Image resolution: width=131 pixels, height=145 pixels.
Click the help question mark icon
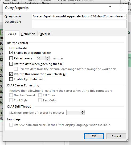pyautogui.click(x=110, y=7)
